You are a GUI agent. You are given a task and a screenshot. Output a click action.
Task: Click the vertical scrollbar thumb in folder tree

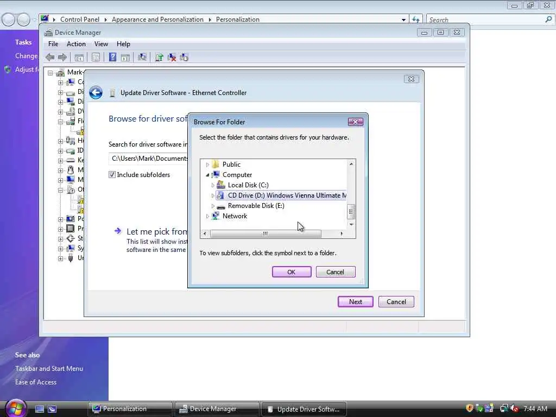(351, 212)
